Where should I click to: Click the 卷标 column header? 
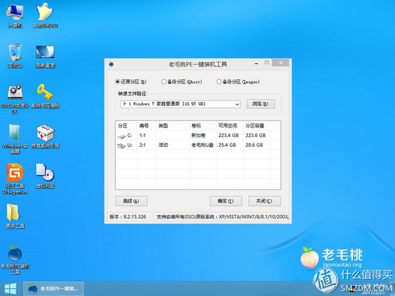(x=203, y=126)
